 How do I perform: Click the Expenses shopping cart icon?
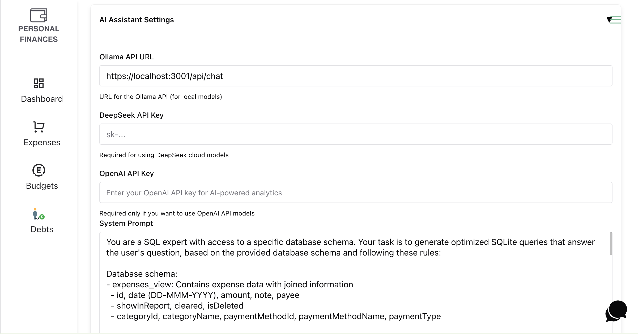[x=39, y=127]
